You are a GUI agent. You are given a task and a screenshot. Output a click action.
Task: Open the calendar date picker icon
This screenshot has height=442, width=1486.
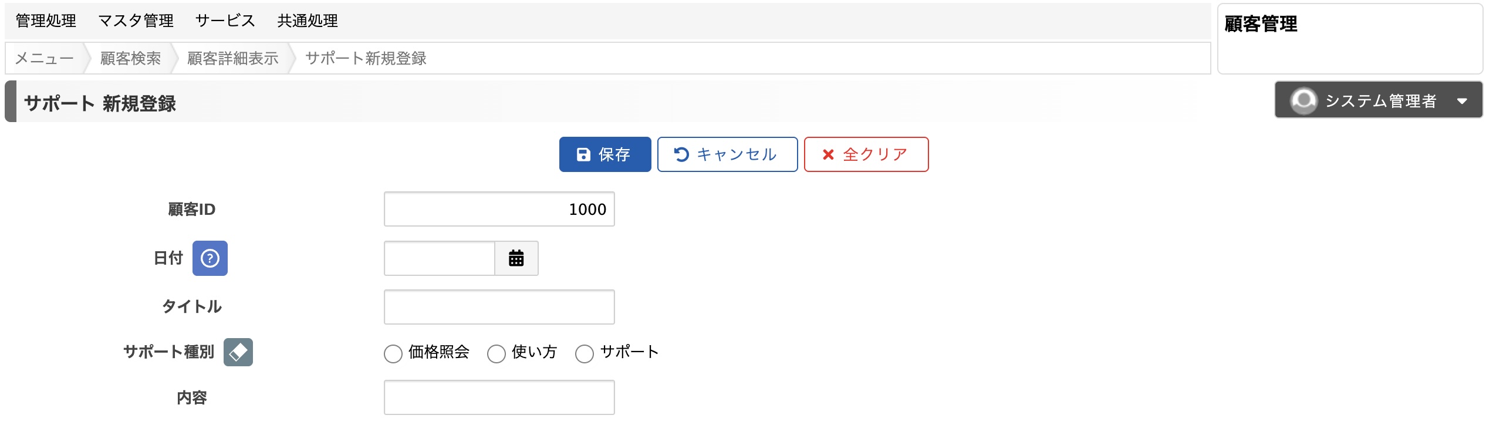coord(516,258)
